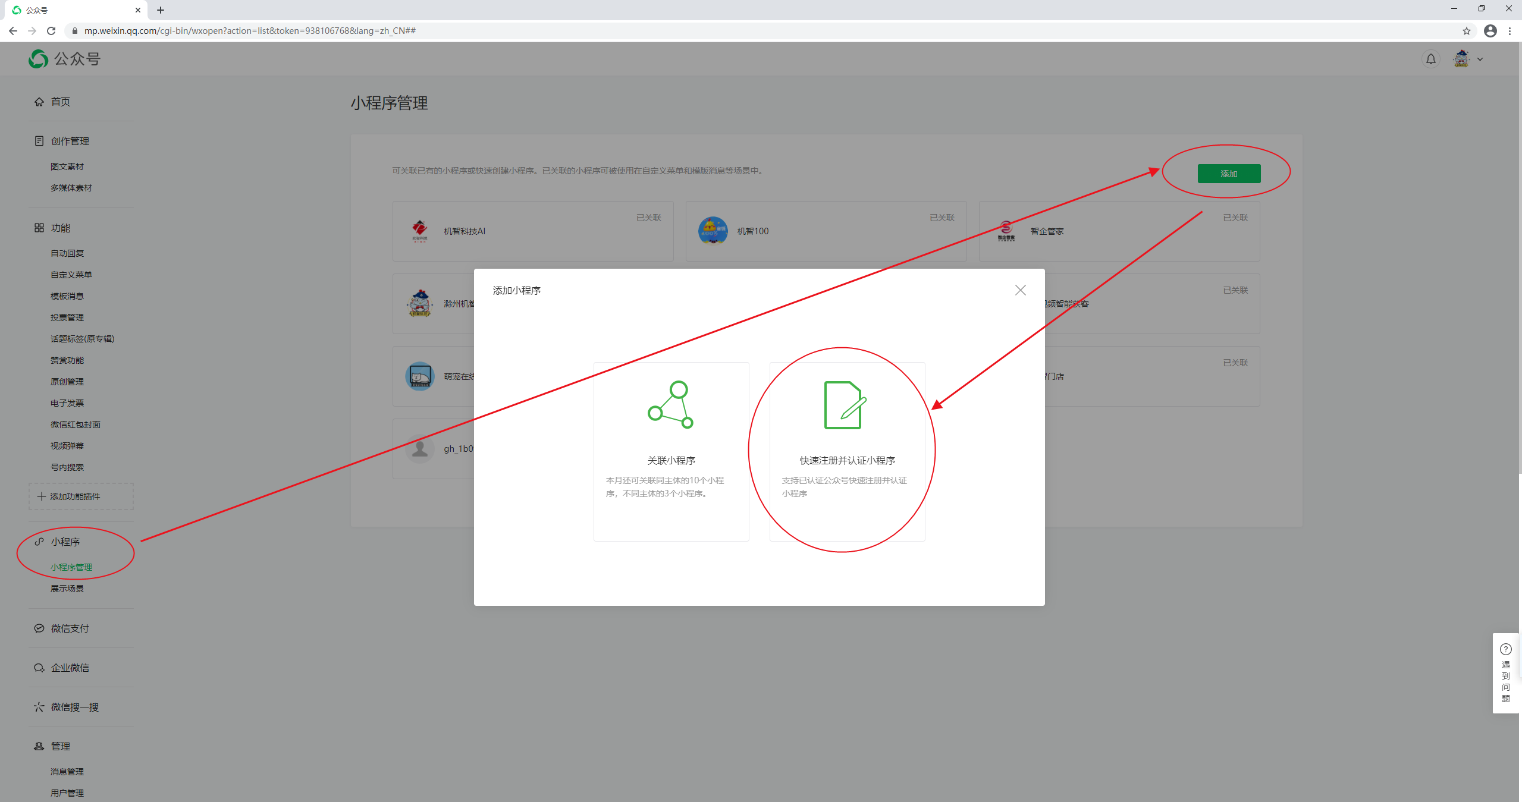Click the 微信搜一搜 star icon
Screen dimensions: 1522x802
click(x=39, y=707)
